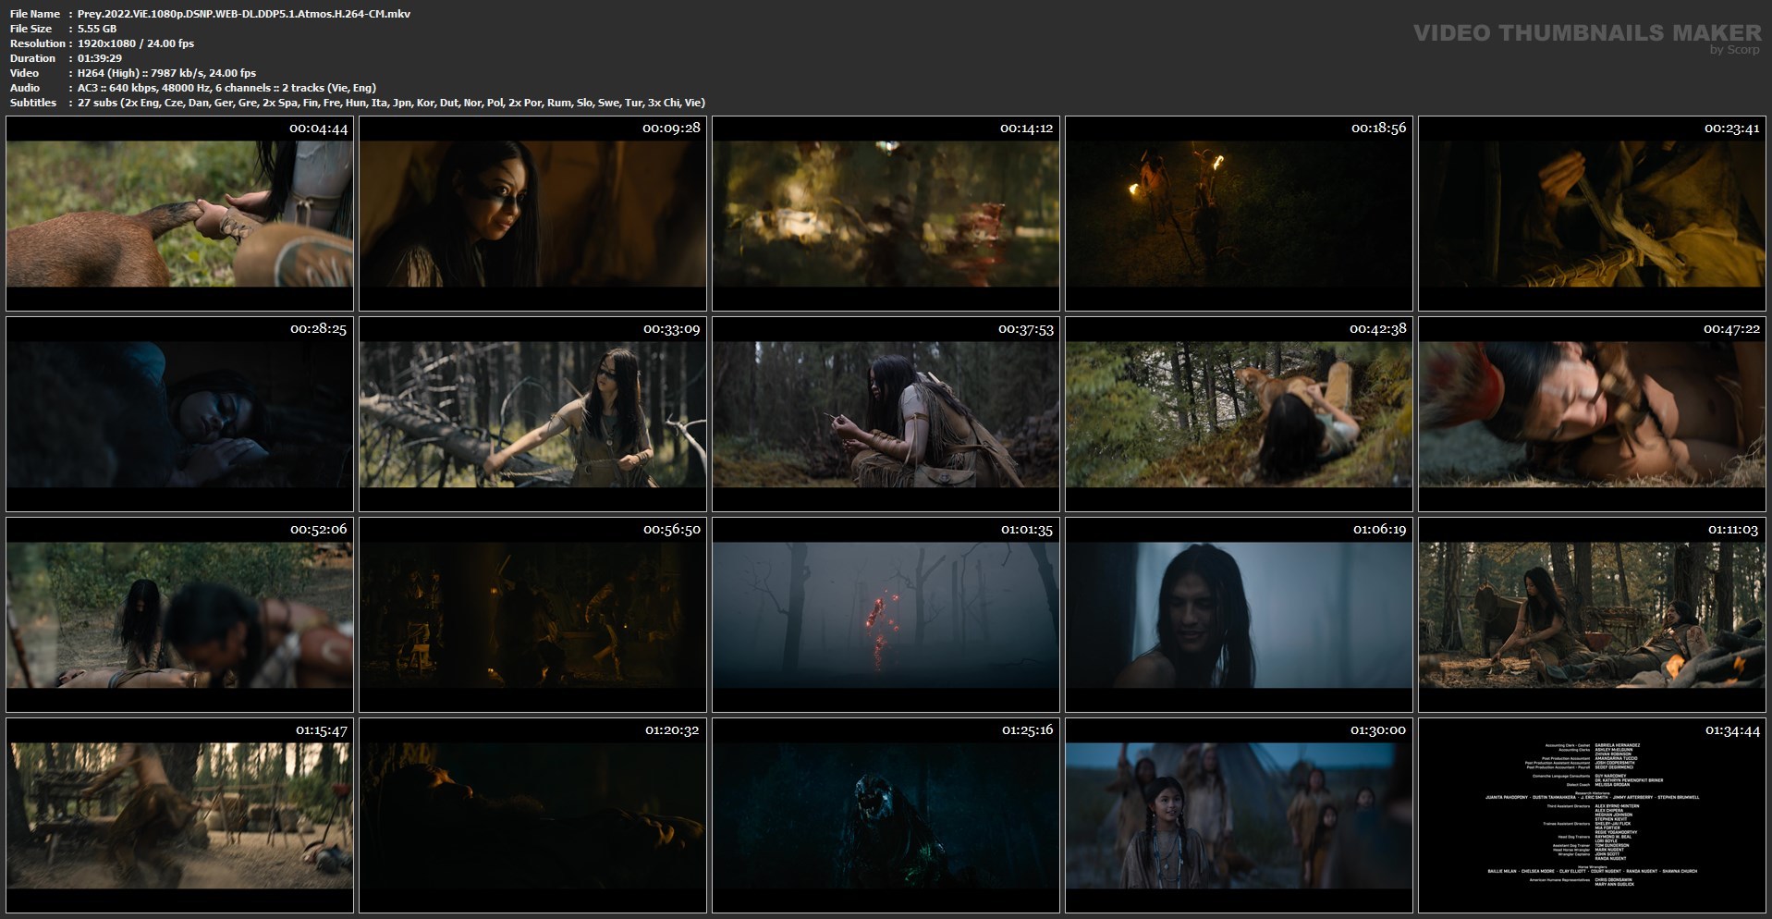
Task: Click the Duration label
Action: (x=33, y=58)
